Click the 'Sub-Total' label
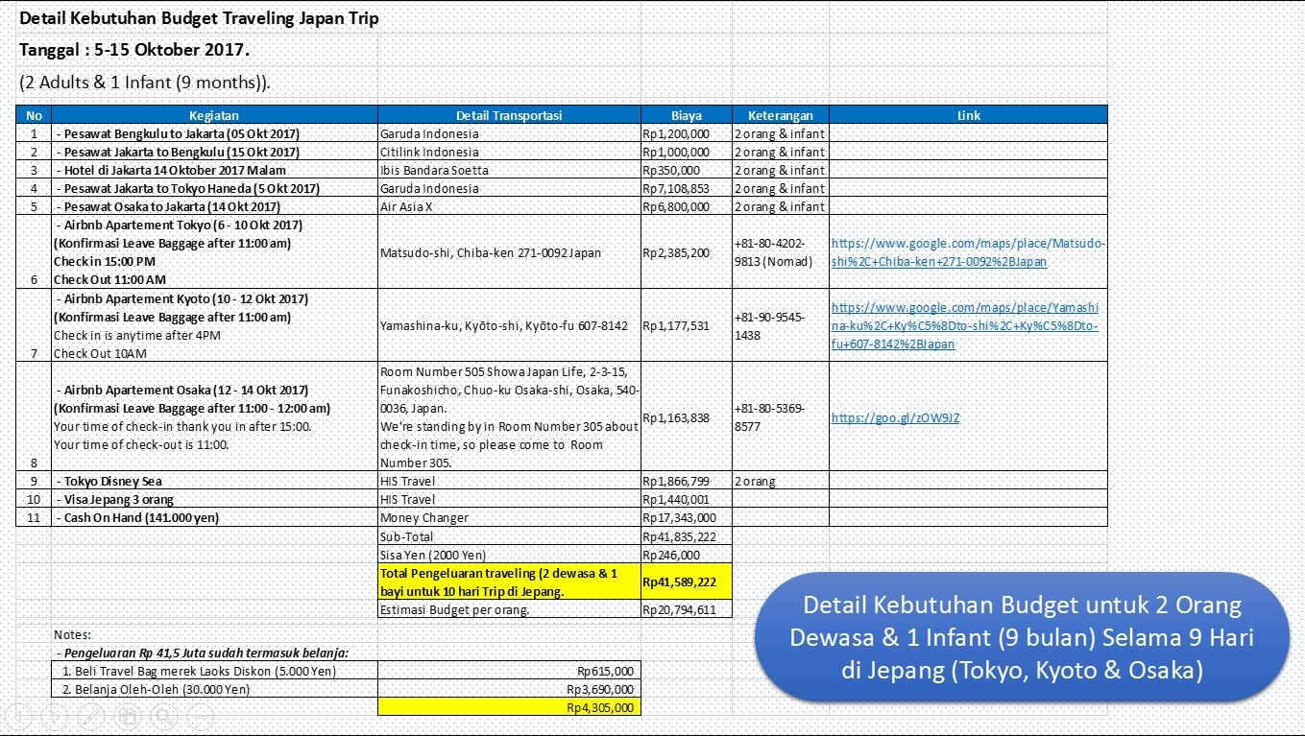This screenshot has height=736, width=1305. click(509, 536)
